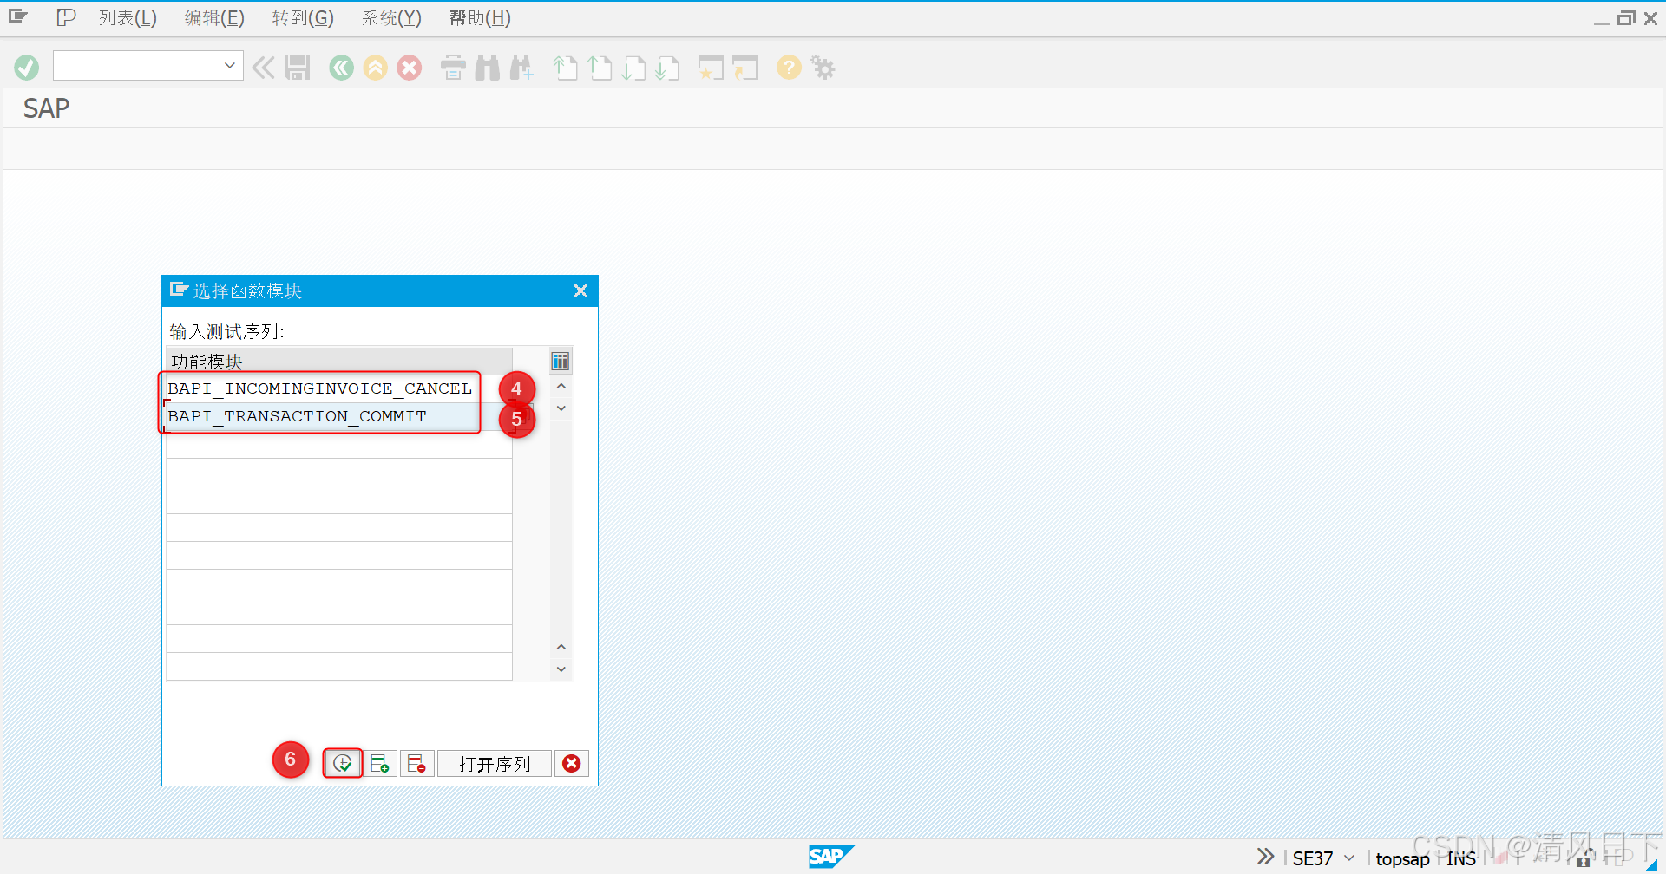Open the 帮助(H) menu
The height and width of the screenshot is (874, 1666).
pyautogui.click(x=479, y=17)
